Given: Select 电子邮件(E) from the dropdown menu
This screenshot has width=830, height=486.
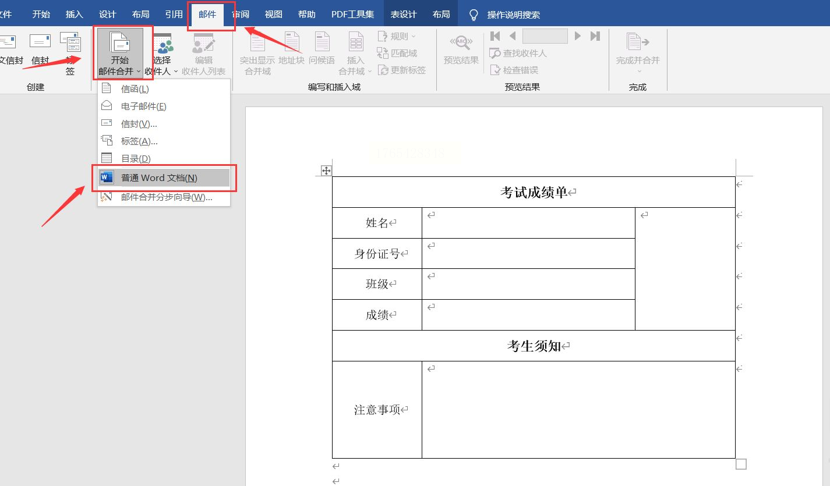Looking at the screenshot, I should 143,107.
